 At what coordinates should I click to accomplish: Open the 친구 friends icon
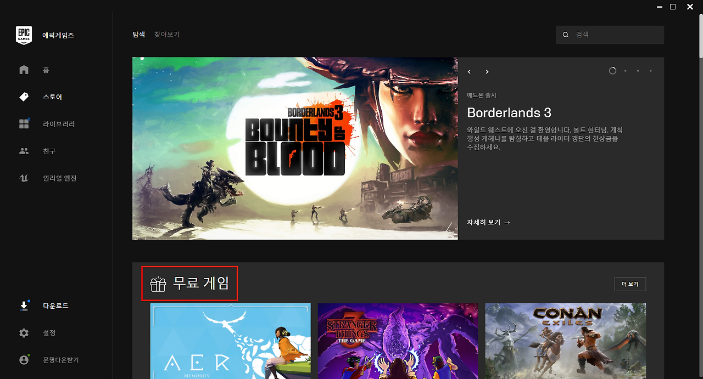(24, 151)
